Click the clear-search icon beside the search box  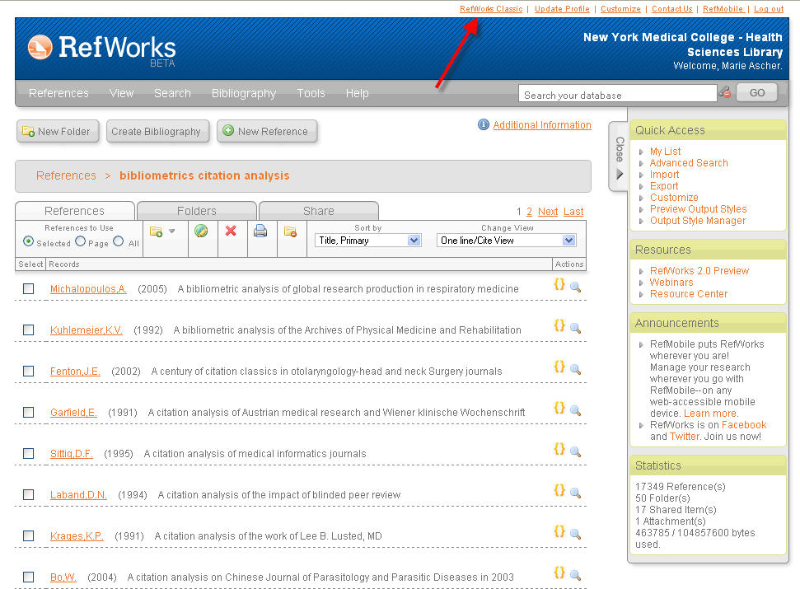pos(724,93)
